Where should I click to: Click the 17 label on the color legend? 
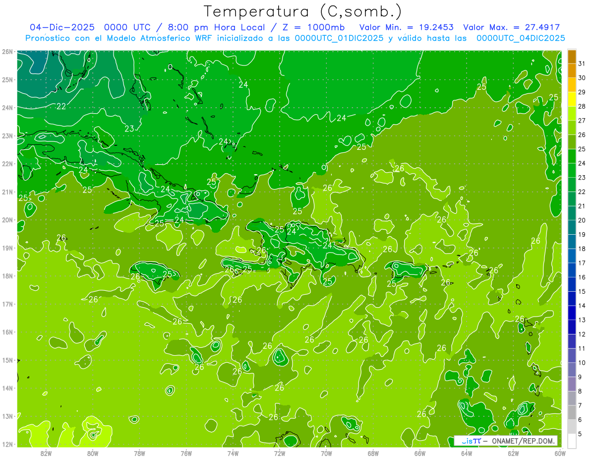(582, 263)
